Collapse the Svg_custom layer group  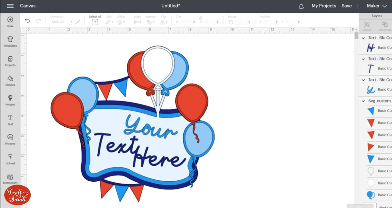(363, 101)
